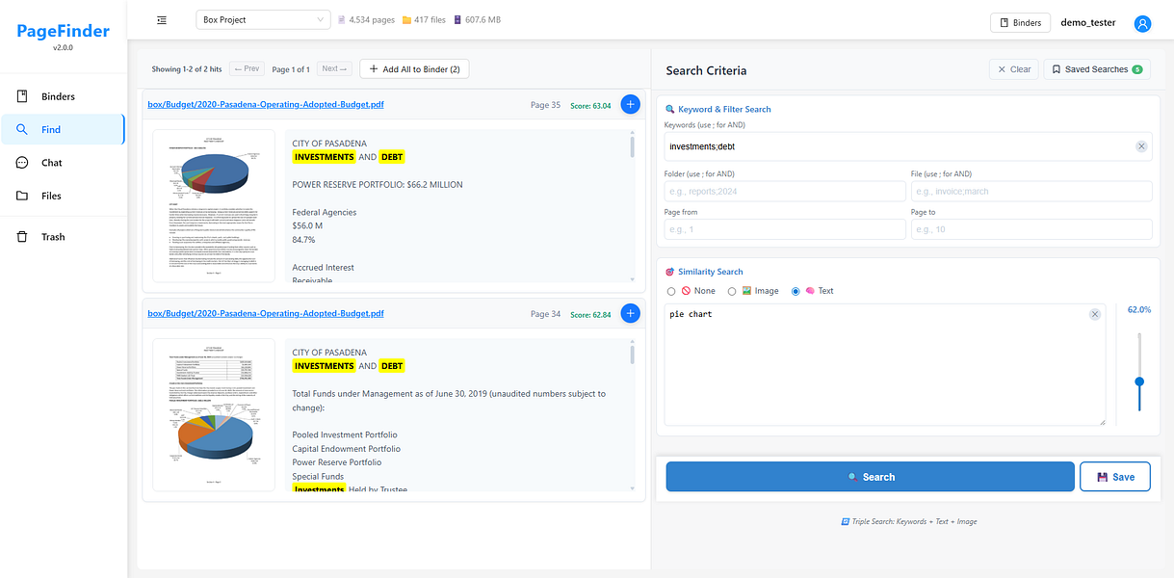This screenshot has width=1174, height=578.
Task: Click the Showing 1-2 of 2 hits text
Action: [x=187, y=69]
